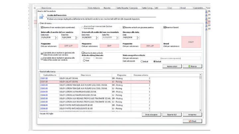Click the red X Chiudi button
This screenshot has width=239, height=134.
[x=192, y=121]
